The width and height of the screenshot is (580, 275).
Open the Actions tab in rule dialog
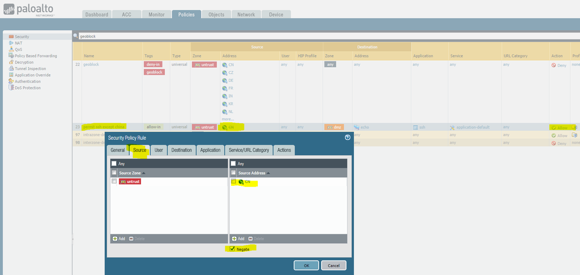pyautogui.click(x=284, y=150)
